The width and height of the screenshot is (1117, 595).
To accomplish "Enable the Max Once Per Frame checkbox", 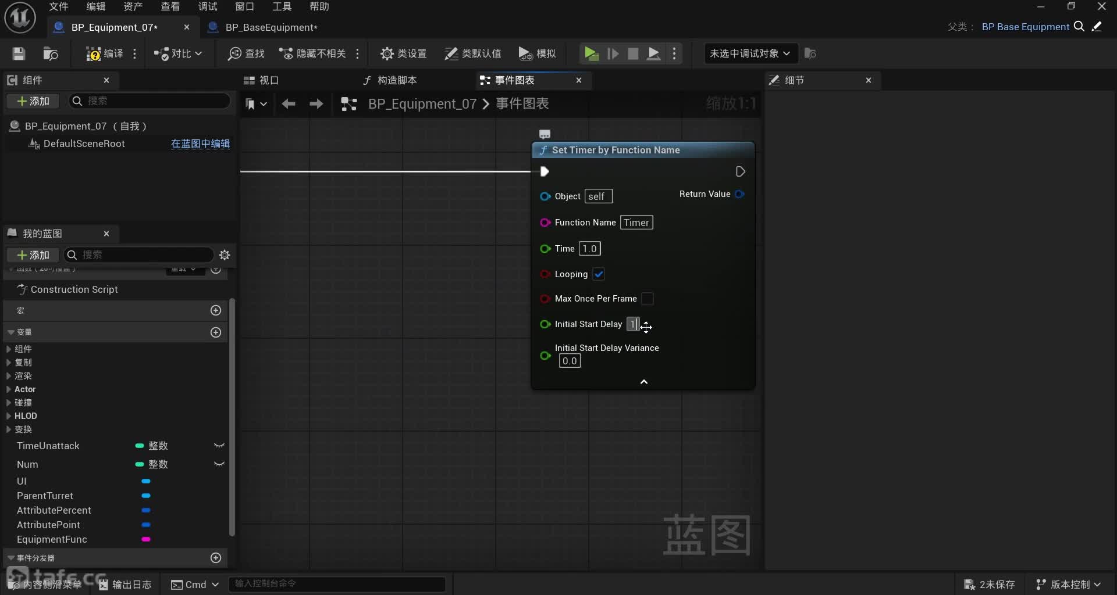I will click(647, 299).
